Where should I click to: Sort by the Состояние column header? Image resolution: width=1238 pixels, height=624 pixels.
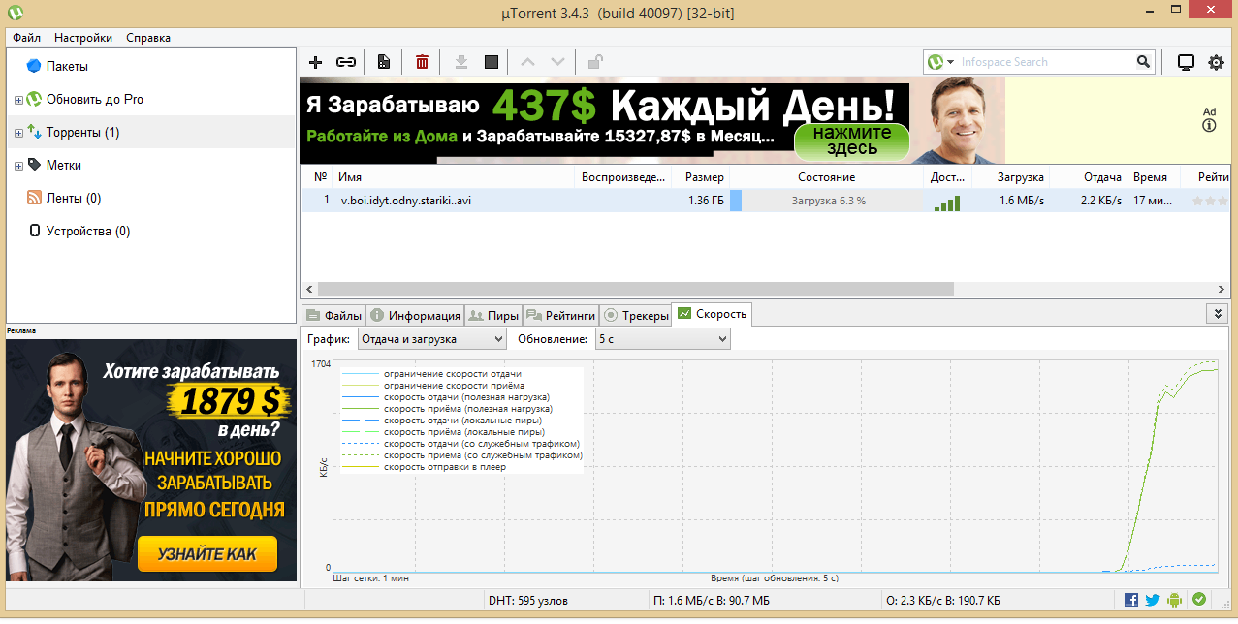coord(827,177)
